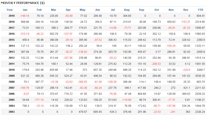206x115 pixels.
Task: Click the 2009 YTD value 3538.35
Action: 200,76
